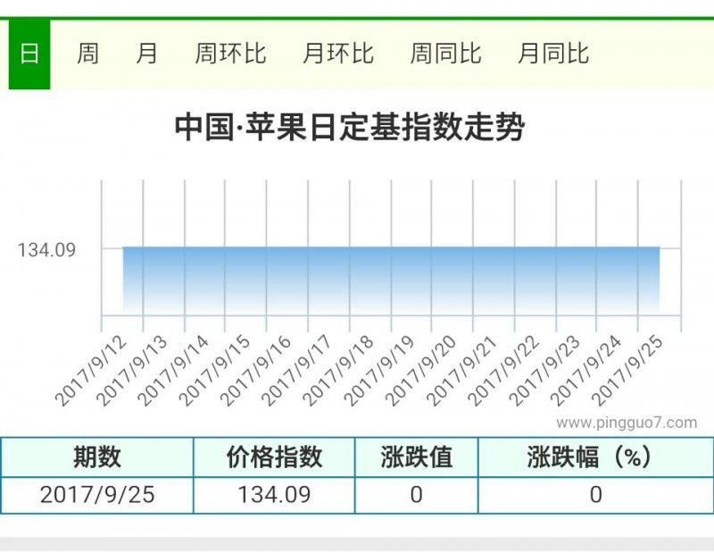This screenshot has width=714, height=553.
Task: Open the 月同比 tab
Action: (553, 54)
